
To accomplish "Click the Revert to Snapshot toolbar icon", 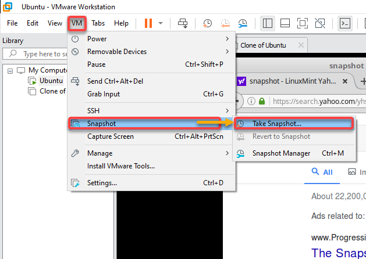I will tap(225, 23).
